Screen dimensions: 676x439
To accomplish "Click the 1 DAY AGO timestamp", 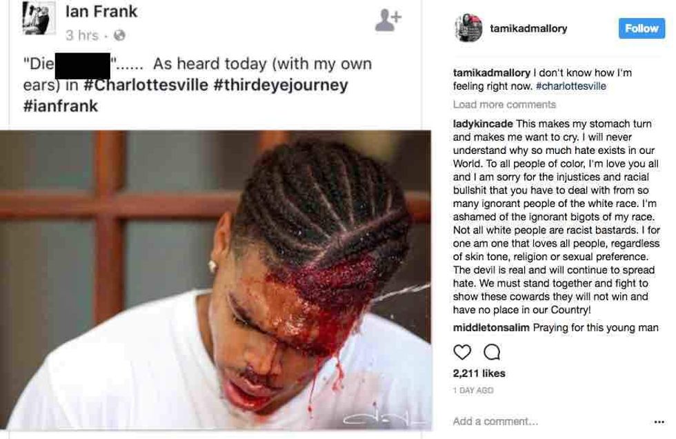I will click(473, 391).
